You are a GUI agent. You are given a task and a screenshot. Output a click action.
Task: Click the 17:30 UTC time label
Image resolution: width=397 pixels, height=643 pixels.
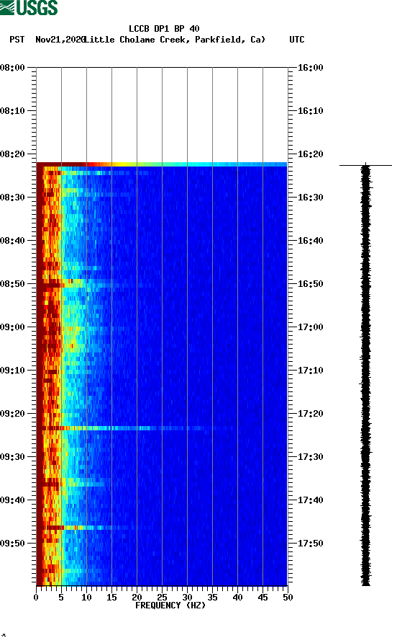(x=310, y=457)
